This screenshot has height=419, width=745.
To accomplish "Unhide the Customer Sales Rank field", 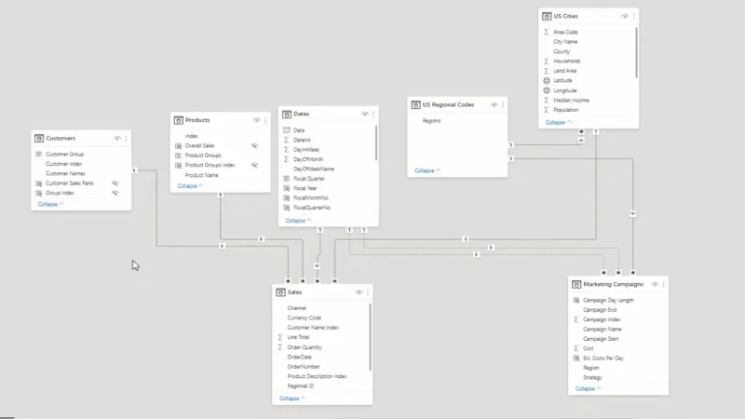I will [115, 182].
